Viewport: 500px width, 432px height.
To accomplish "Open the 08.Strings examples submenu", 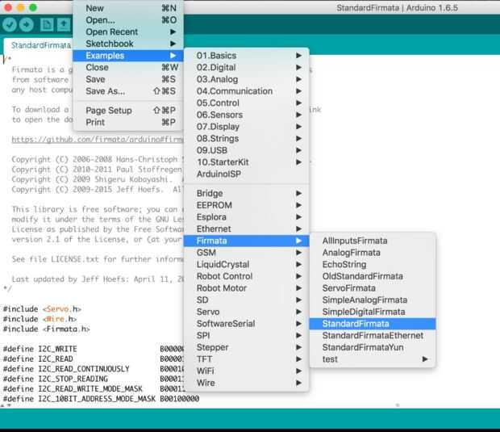I will [246, 138].
